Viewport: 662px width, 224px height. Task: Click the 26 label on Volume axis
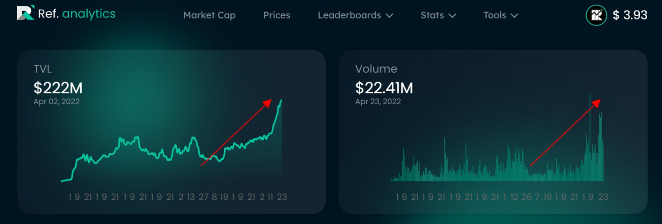pos(526,197)
